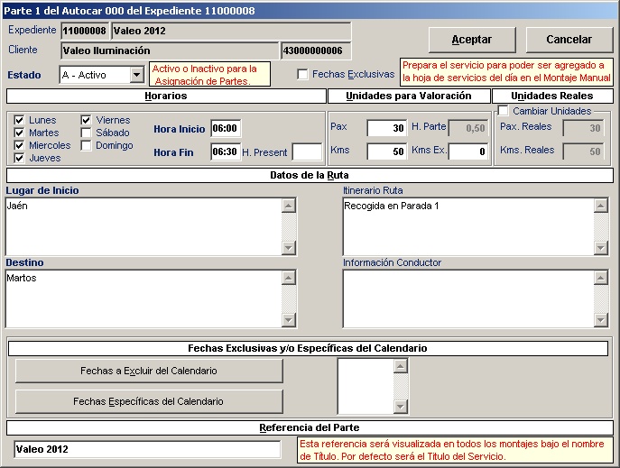Viewport: 620px width, 468px height.
Task: Click the Horarios section header
Action: point(166,96)
